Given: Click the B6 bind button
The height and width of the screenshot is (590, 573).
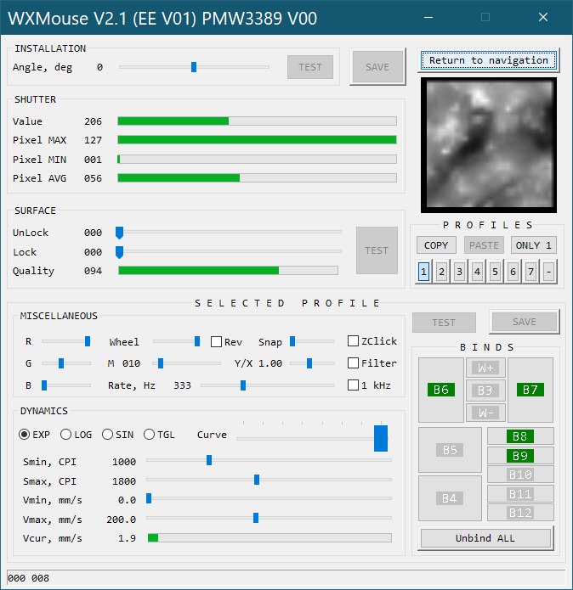Looking at the screenshot, I should click(x=441, y=390).
